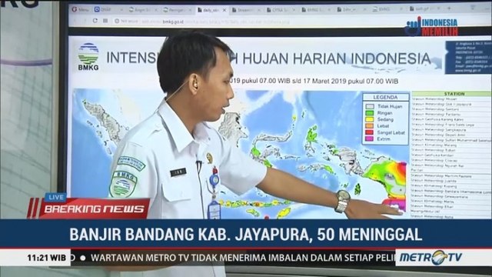Click the STATION column header

(x=452, y=94)
